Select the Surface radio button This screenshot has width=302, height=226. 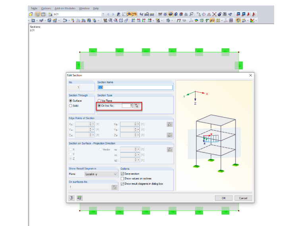tap(70, 101)
